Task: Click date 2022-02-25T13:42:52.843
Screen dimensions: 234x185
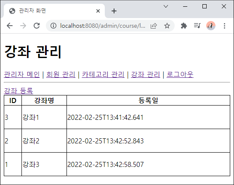Action: pyautogui.click(x=105, y=141)
